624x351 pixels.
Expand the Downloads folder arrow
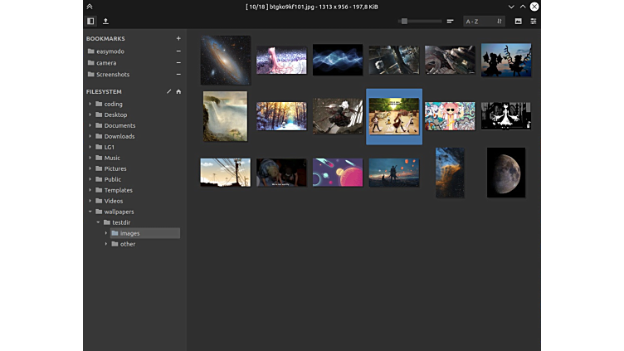click(x=90, y=136)
